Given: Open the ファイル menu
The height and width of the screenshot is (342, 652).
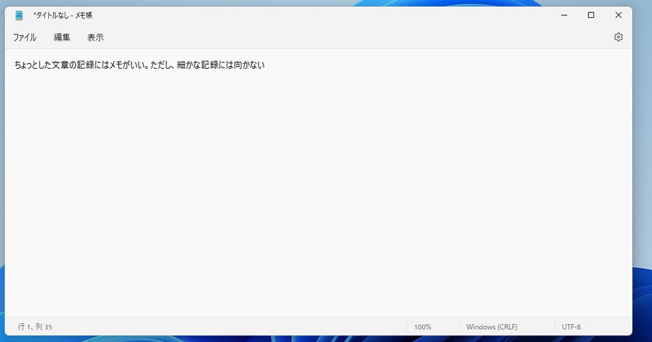Looking at the screenshot, I should (25, 38).
